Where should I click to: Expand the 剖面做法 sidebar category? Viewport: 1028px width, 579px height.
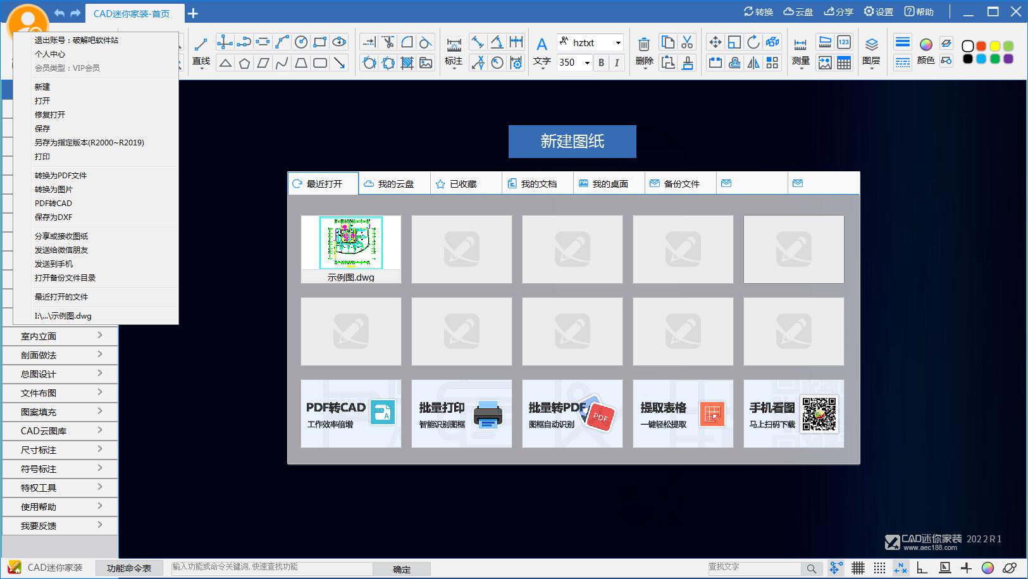pyautogui.click(x=60, y=355)
